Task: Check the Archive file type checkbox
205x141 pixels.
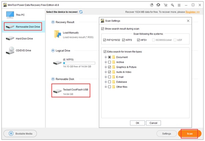Action: (x=109, y=62)
